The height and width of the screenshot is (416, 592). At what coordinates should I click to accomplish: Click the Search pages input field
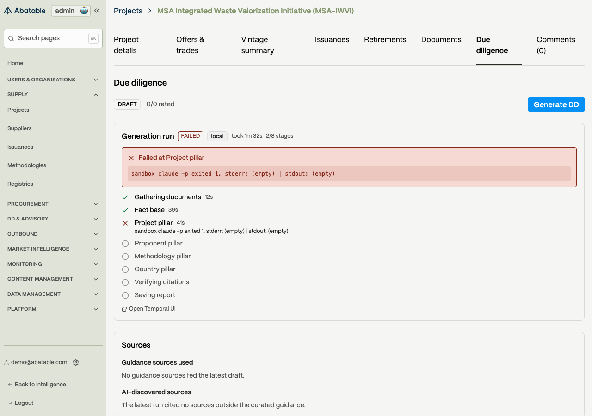[x=53, y=38]
